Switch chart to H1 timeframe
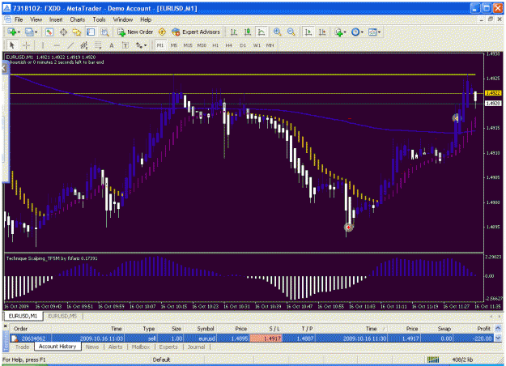 click(215, 45)
